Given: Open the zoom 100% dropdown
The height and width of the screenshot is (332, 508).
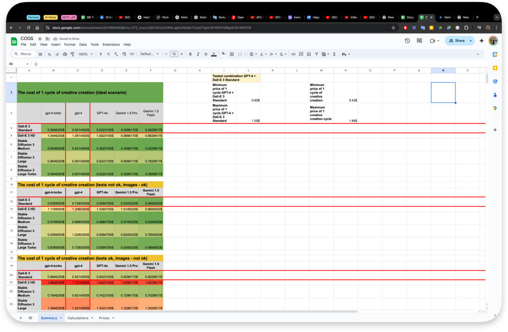Looking at the screenshot, I should click(86, 54).
